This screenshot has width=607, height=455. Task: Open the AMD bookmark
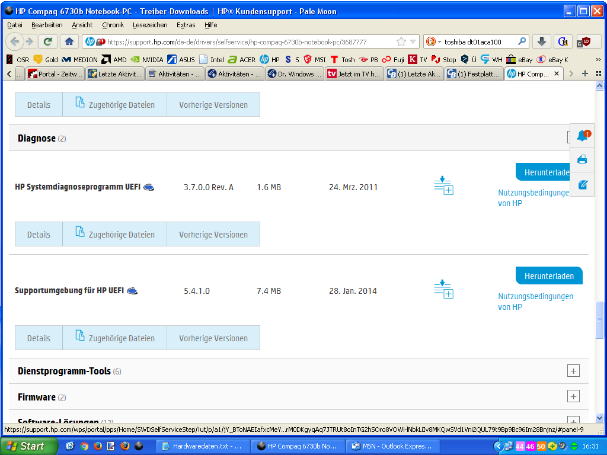coord(114,60)
